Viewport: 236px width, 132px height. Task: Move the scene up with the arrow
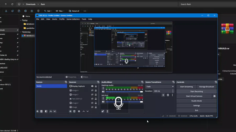[x=51, y=111]
